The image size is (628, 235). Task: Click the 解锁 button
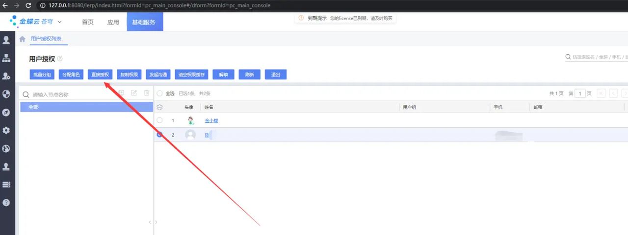pos(224,74)
